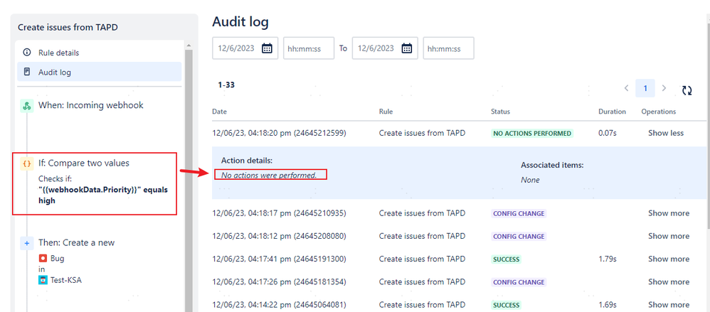The width and height of the screenshot is (710, 312).
Task: Click the start date field 12/6/2023
Action: point(245,48)
